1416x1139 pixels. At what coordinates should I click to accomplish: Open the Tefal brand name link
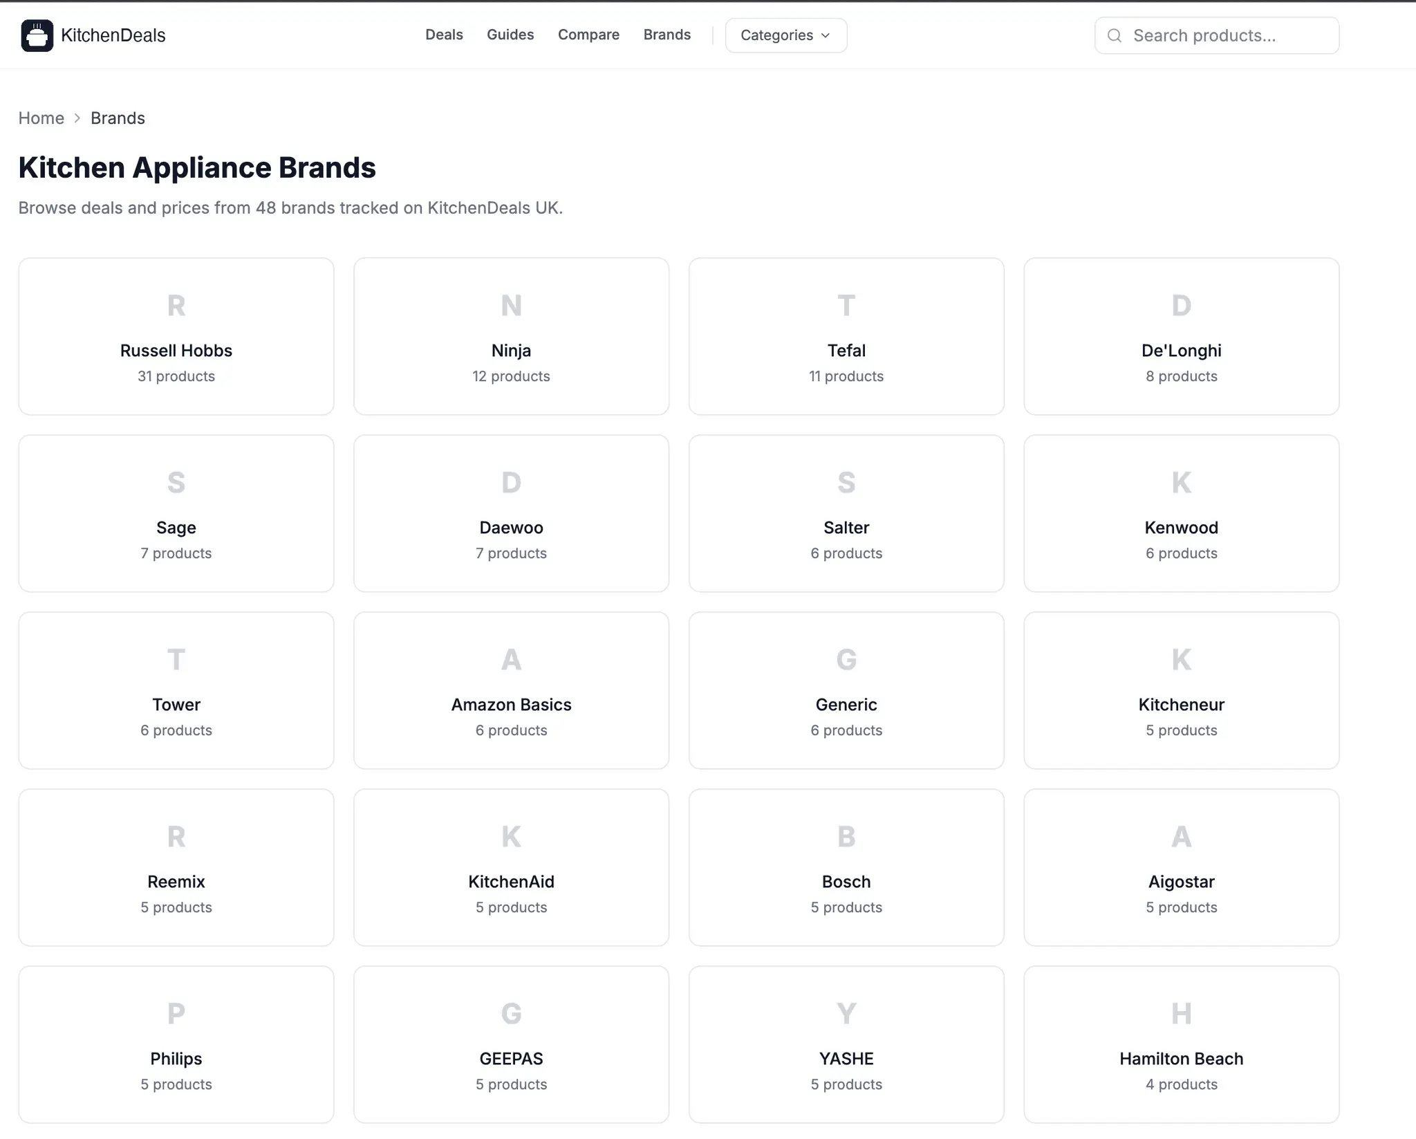coord(846,351)
